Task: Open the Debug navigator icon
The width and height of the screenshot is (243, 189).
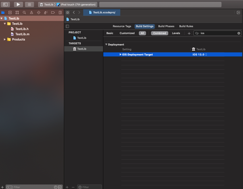Action: (x=46, y=12)
